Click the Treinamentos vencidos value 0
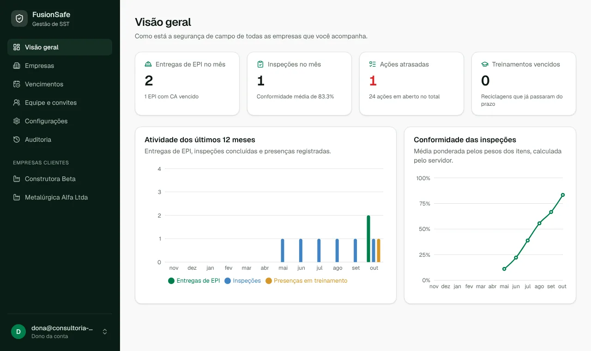591x351 pixels. coord(485,81)
